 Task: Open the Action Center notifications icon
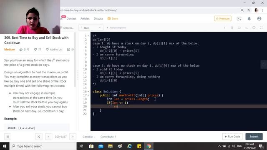tap(261, 146)
